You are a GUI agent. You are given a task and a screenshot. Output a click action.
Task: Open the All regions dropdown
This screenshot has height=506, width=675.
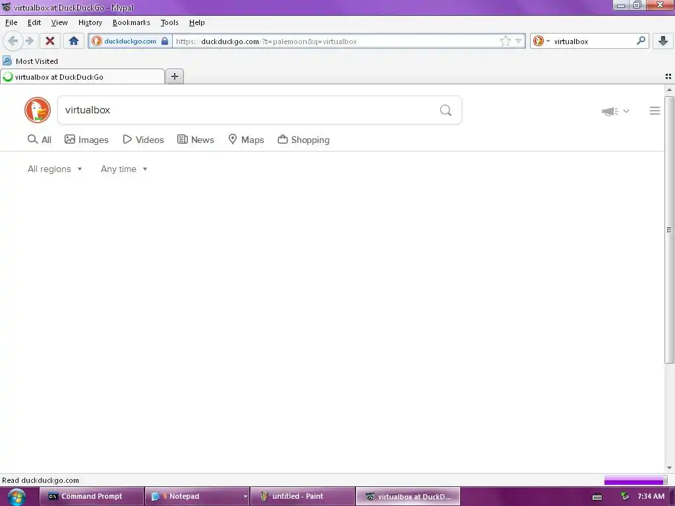pos(55,169)
